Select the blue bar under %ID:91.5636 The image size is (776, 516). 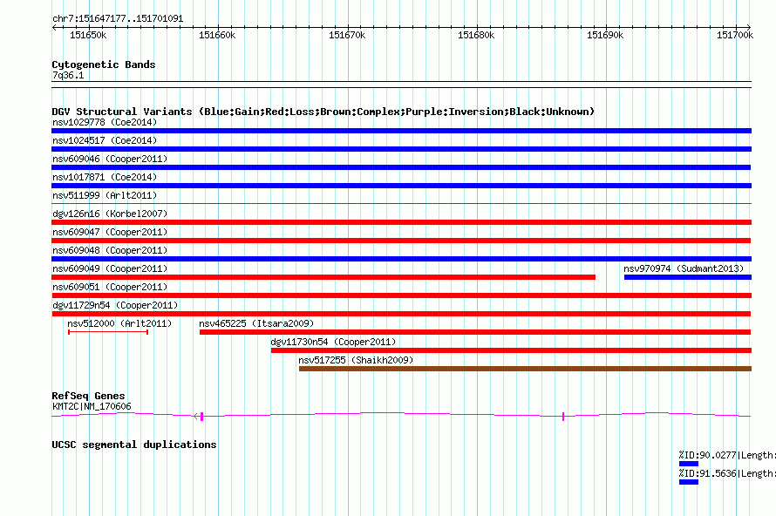tap(689, 482)
